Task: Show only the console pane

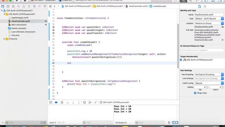Action: (177, 122)
